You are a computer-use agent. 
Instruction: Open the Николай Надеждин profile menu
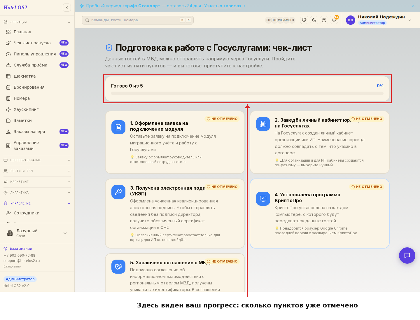pos(379,20)
